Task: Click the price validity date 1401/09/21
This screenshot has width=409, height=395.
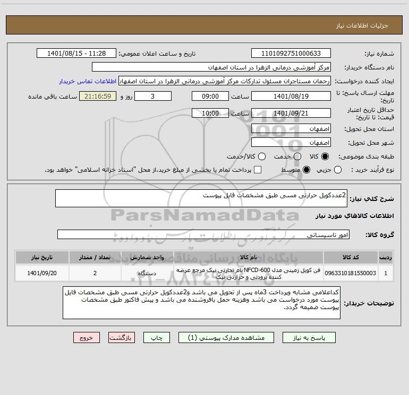Action: [x=291, y=113]
